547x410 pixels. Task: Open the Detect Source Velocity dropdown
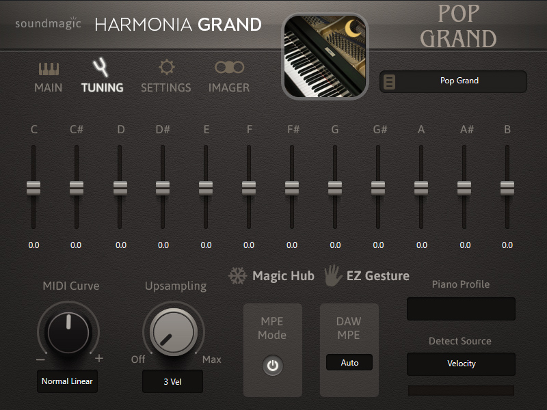click(461, 364)
